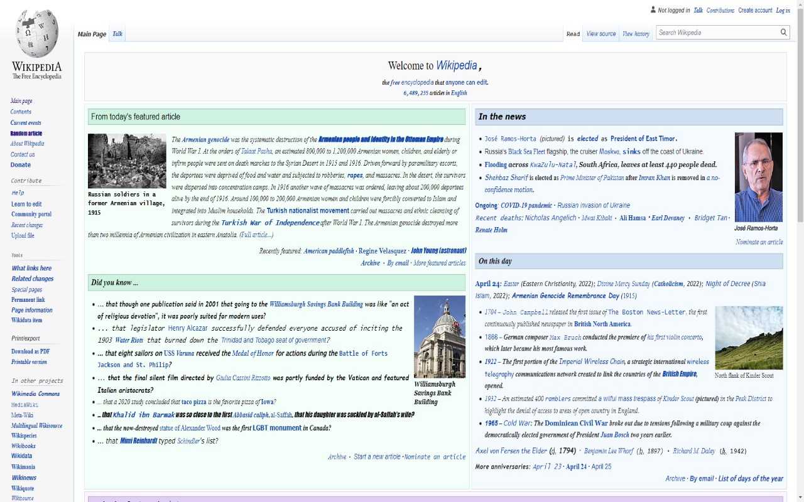Open the Russian soldiers Armenian village photo
Image resolution: width=804 pixels, height=502 pixels.
tap(127, 161)
